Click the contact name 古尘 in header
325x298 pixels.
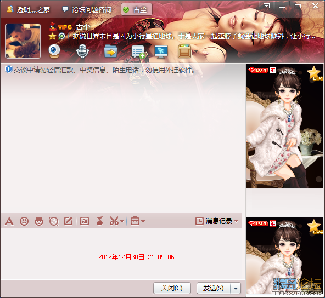(83, 27)
